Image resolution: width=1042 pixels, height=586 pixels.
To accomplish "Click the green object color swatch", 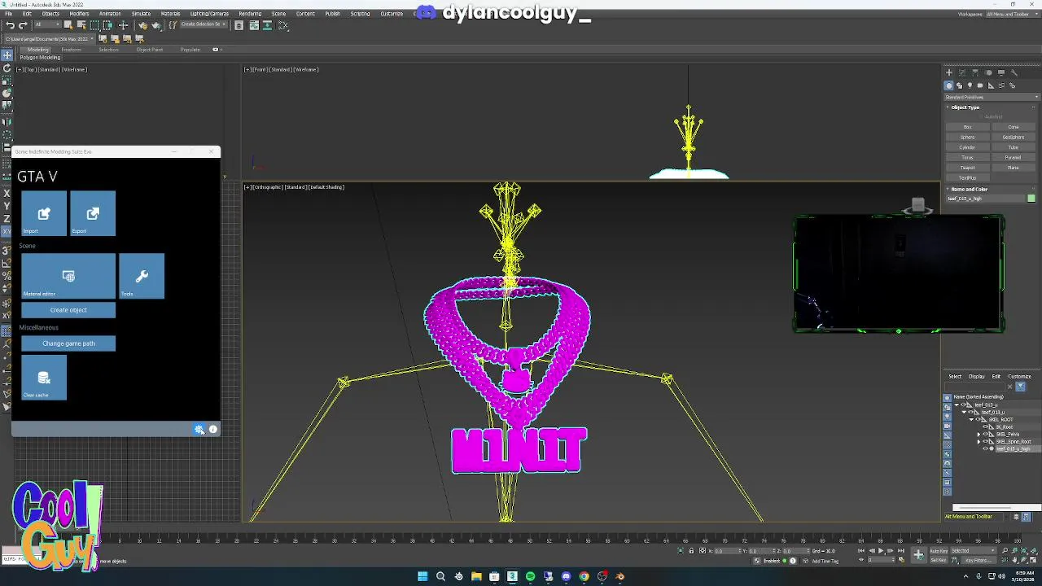I will 1031,198.
